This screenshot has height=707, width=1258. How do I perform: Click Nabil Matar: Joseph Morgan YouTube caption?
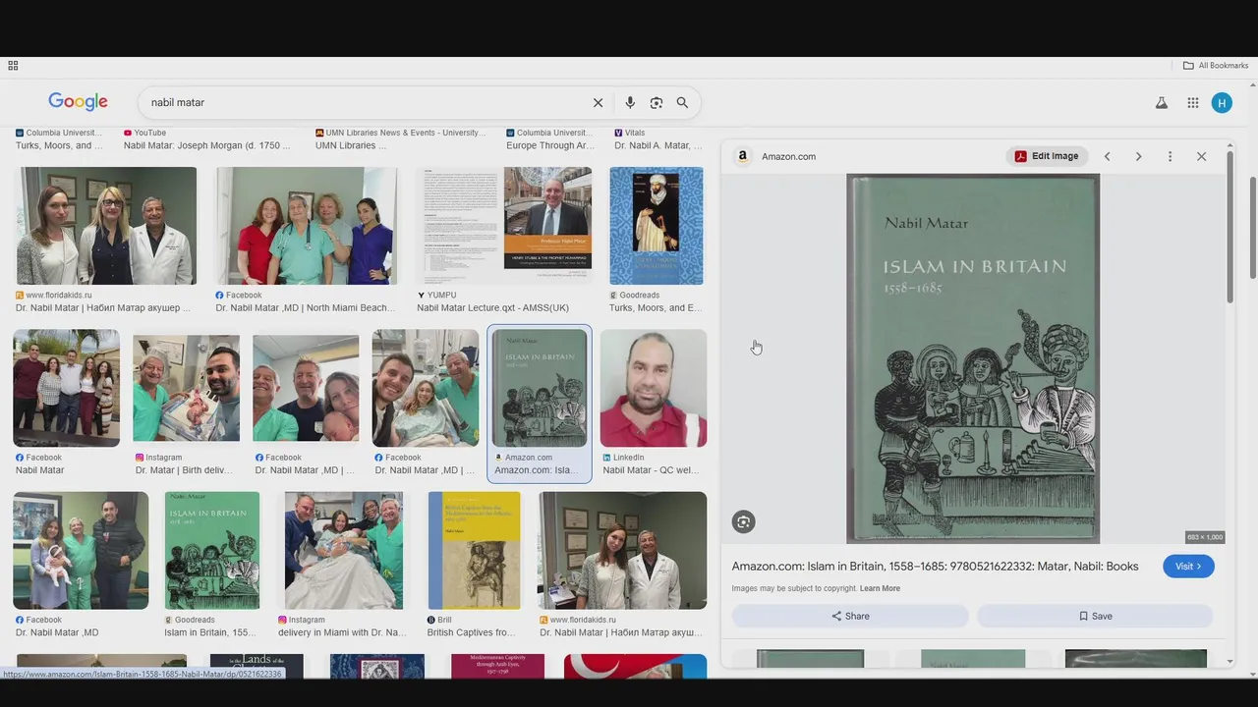click(207, 145)
